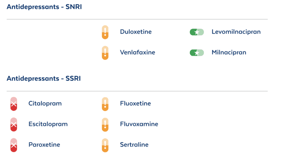Viewport: 284px width, 159px height.
Task: Open the Venlafaxine medication entry
Action: coord(137,52)
